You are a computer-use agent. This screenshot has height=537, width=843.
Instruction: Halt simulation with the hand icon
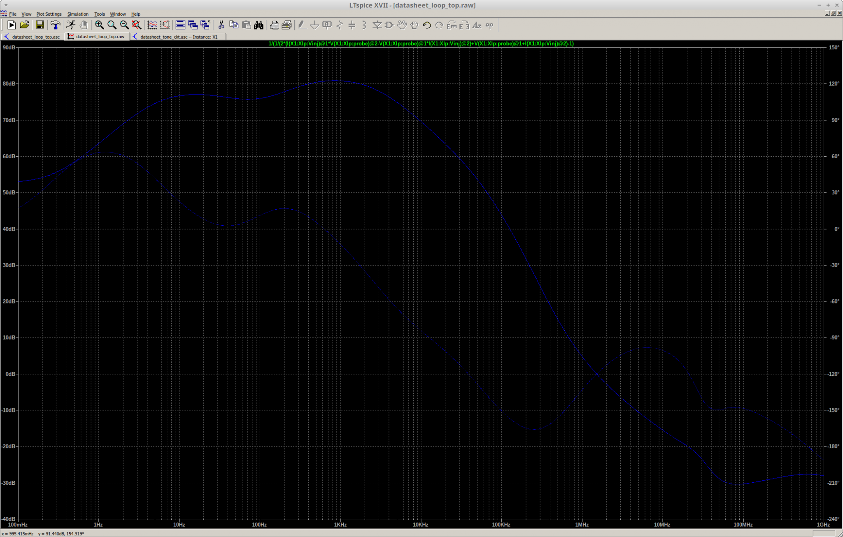point(84,25)
